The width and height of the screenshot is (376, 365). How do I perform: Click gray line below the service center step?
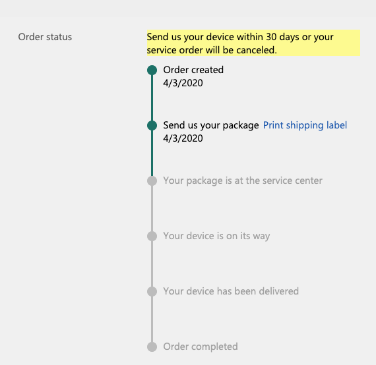pyautogui.click(x=152, y=209)
